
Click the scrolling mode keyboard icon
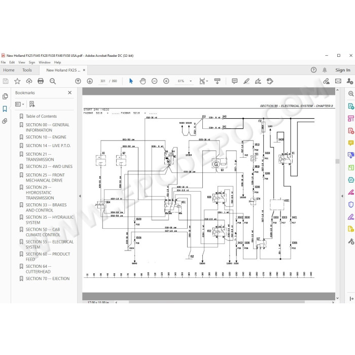(217, 81)
